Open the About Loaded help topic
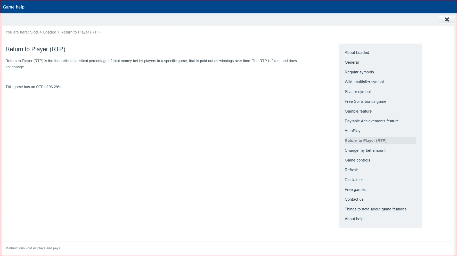457x256 pixels. click(x=357, y=53)
